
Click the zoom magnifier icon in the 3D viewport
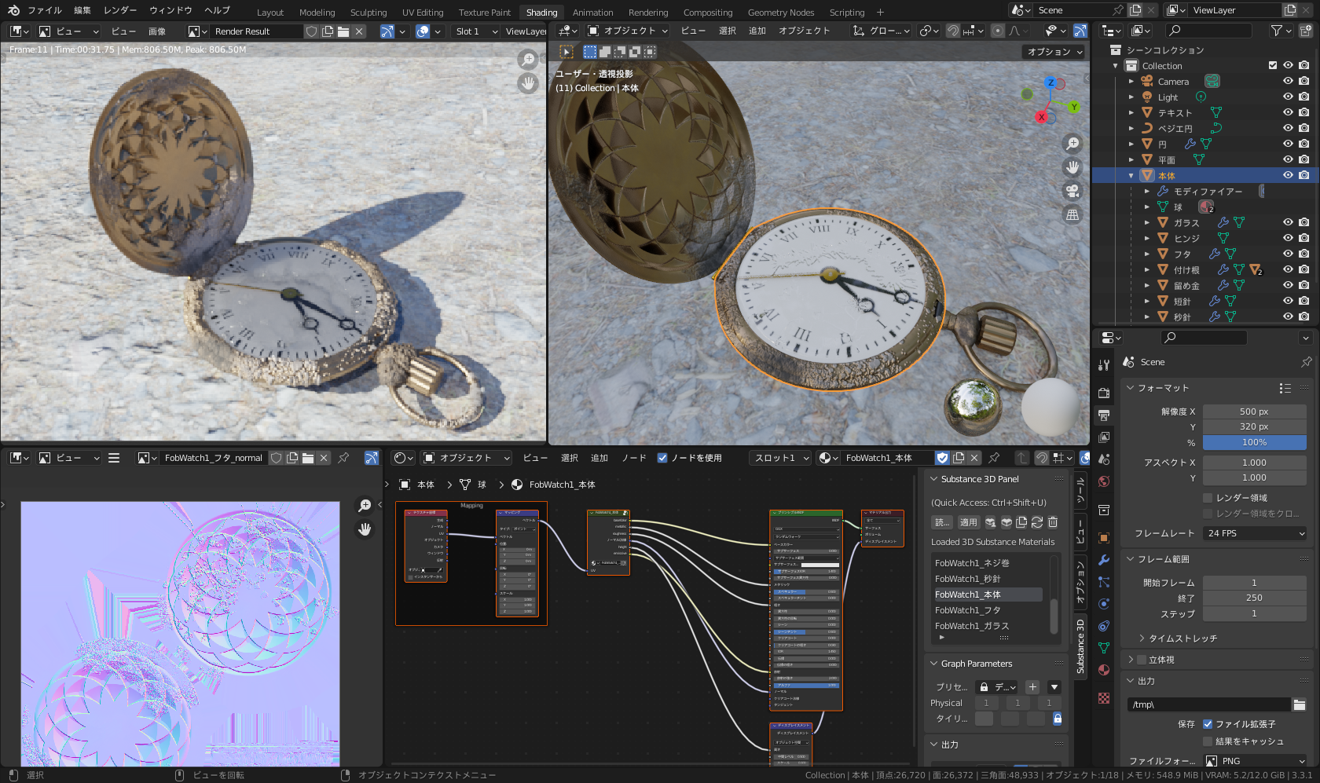point(1072,144)
